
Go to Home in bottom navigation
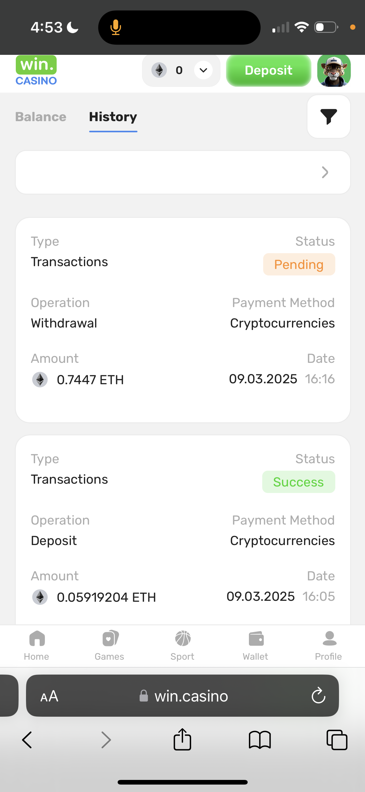pyautogui.click(x=37, y=645)
